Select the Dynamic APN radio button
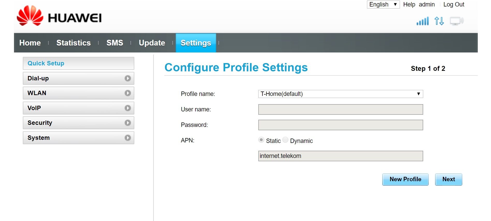 point(285,140)
